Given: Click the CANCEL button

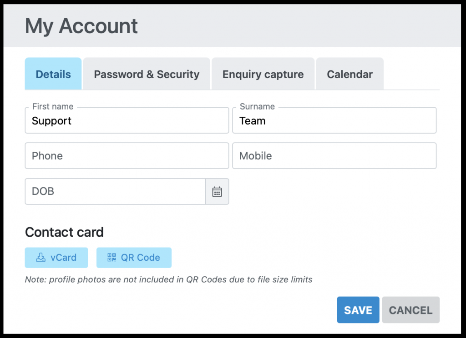Looking at the screenshot, I should point(410,310).
